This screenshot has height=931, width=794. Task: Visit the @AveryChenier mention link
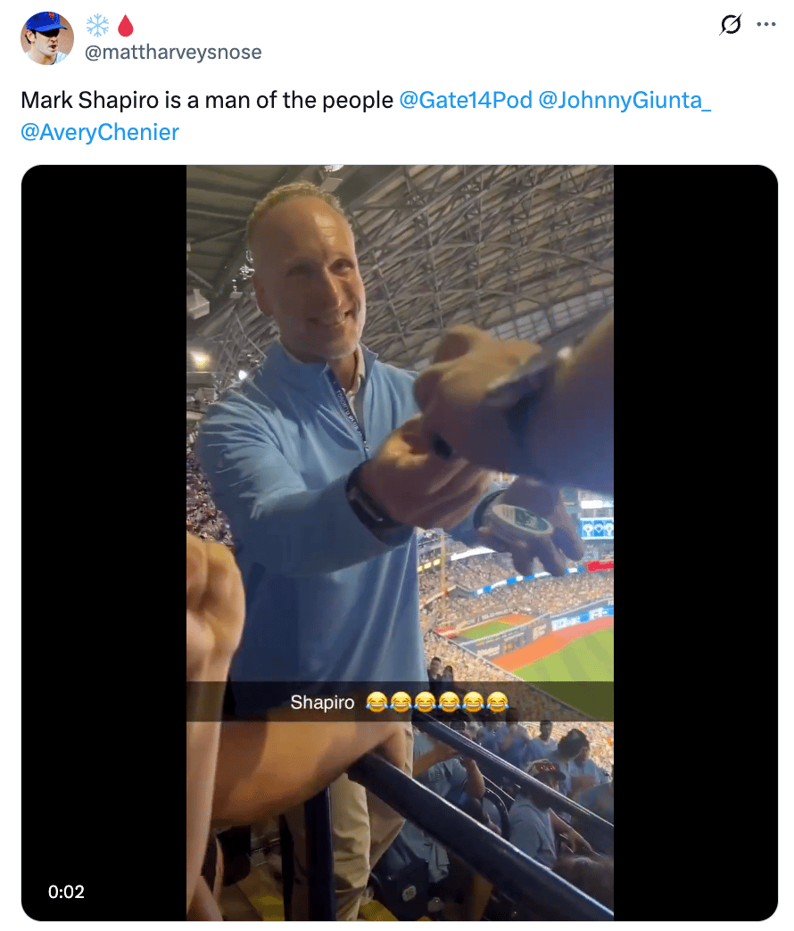point(100,132)
